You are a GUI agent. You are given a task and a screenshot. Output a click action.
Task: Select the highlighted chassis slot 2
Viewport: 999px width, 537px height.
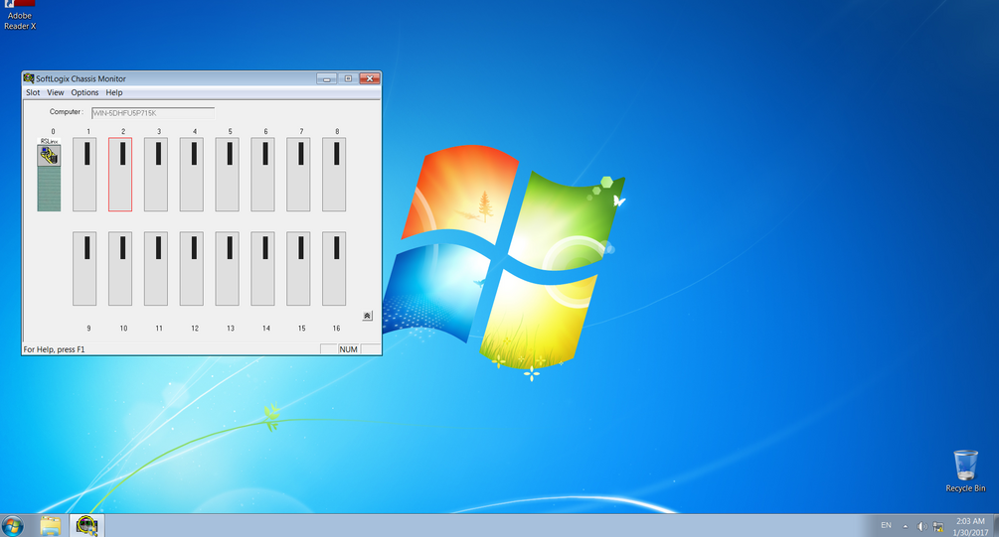[120, 175]
